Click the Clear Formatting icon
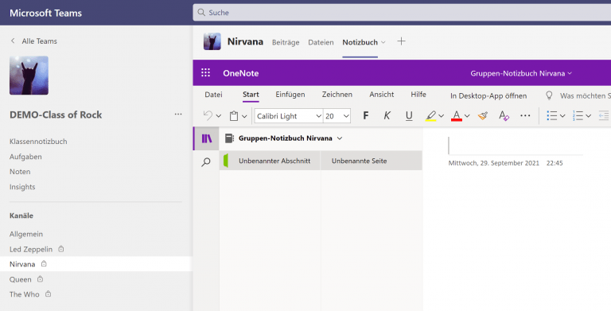The image size is (611, 311). [x=504, y=116]
